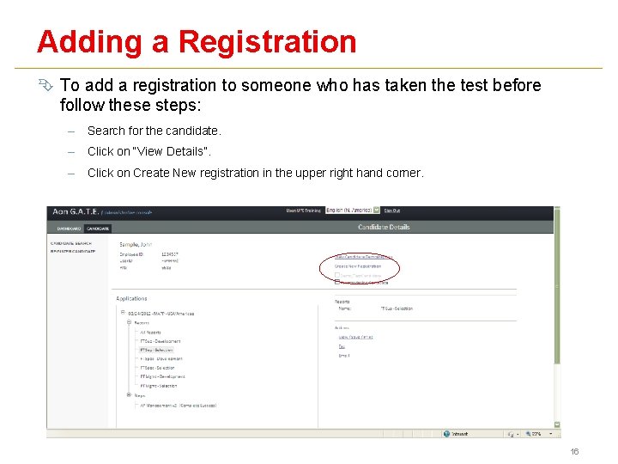
Task: Click the report Name value "IT Sup - Selection"
Action: pos(397,308)
